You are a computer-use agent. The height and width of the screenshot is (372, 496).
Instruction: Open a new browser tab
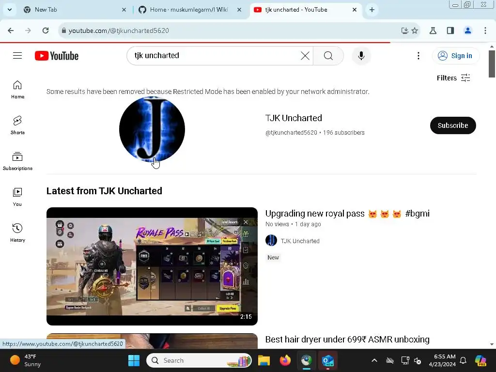pyautogui.click(x=372, y=10)
